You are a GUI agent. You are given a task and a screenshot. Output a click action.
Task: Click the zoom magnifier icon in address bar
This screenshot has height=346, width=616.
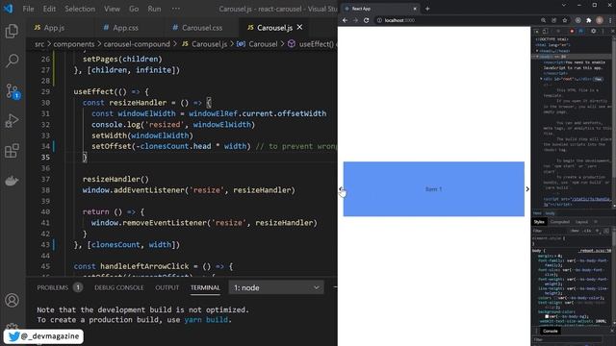click(543, 20)
